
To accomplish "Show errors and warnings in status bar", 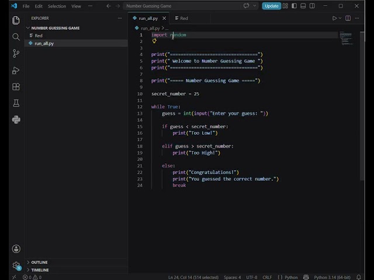I will [x=32, y=277].
